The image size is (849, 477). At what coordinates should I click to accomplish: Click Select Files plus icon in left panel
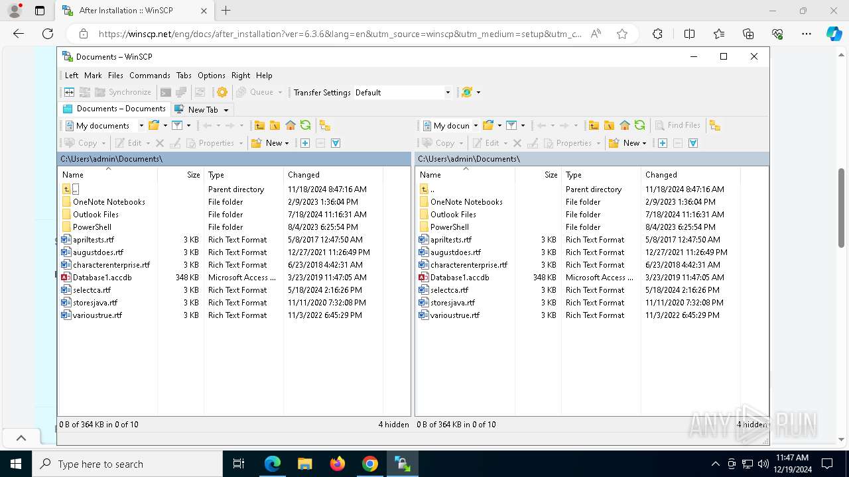click(305, 143)
